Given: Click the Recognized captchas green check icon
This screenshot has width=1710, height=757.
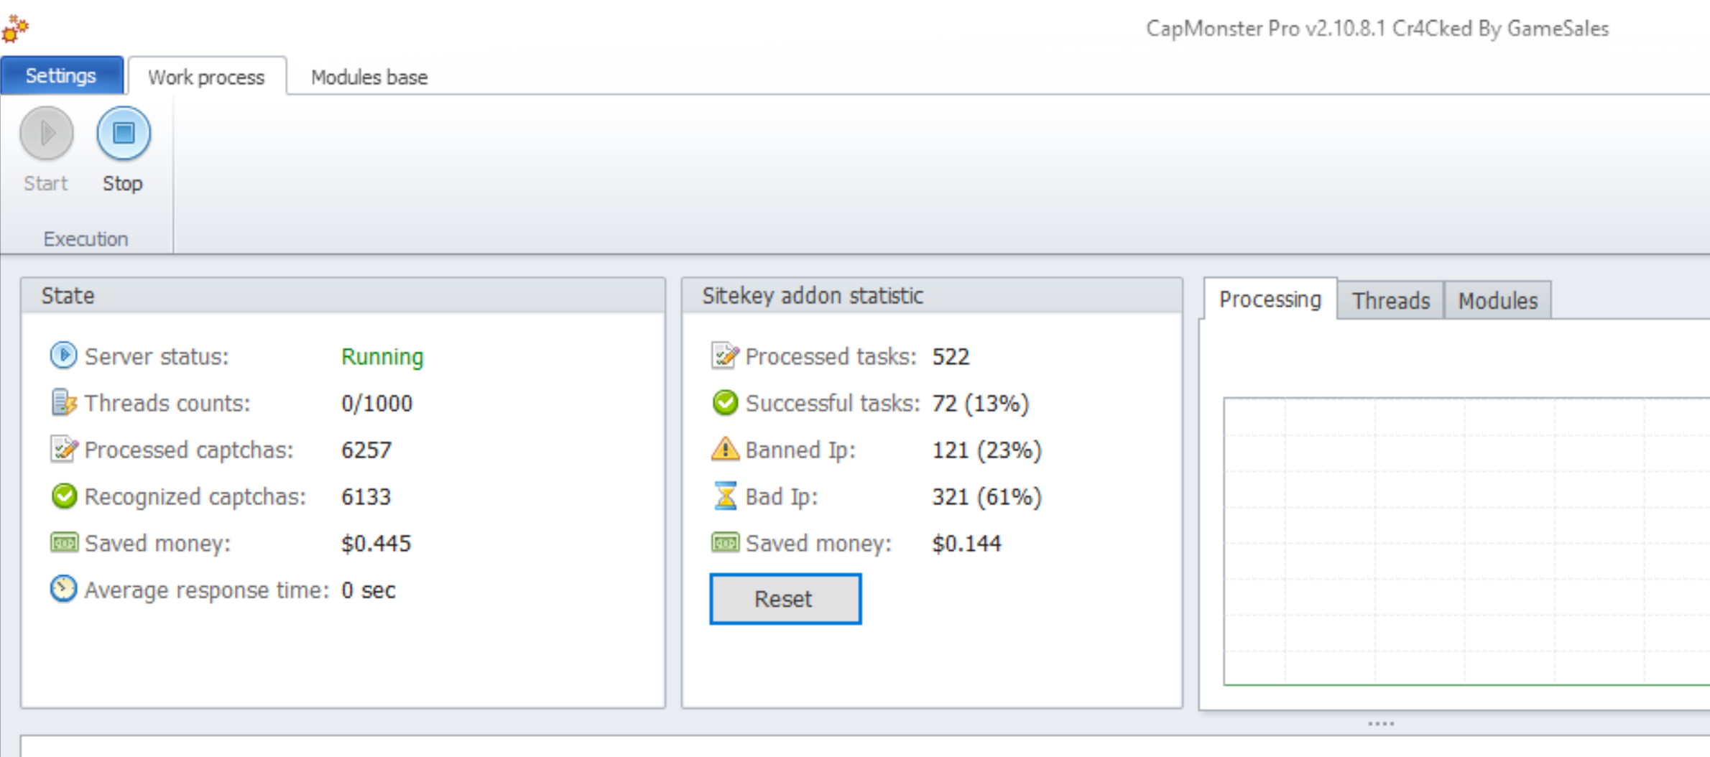Looking at the screenshot, I should pos(64,496).
